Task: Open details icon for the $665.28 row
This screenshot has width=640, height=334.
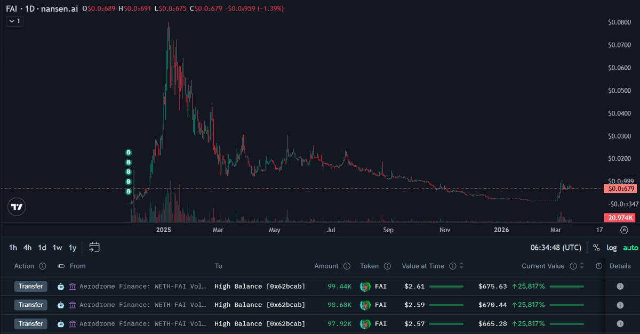Action: pyautogui.click(x=620, y=323)
